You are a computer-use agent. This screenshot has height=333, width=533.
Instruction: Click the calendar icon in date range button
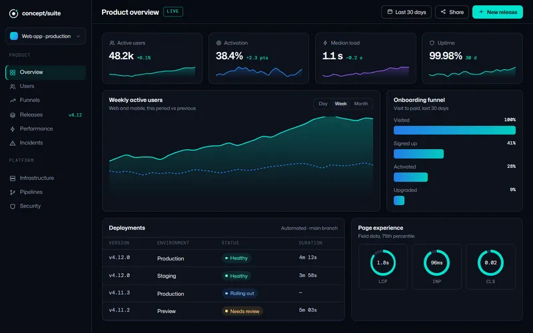click(x=390, y=12)
